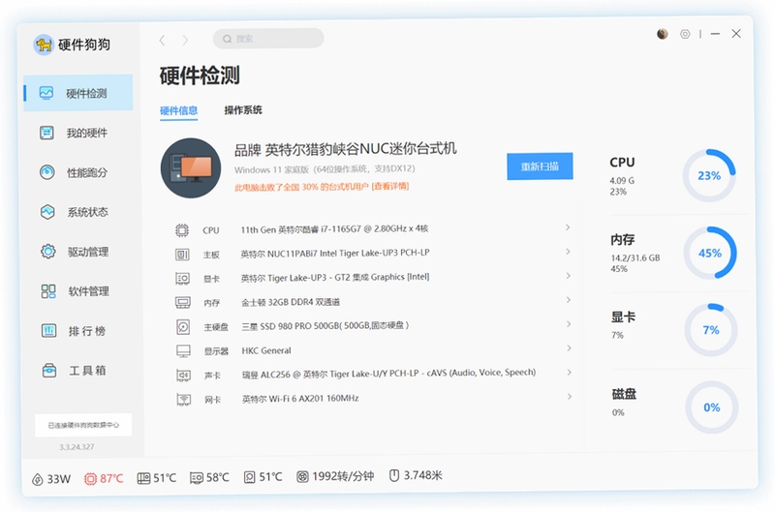Viewport: 775px width, 512px height.
Task: Click 三星 SSD 980 PRO 500GB text
Action: coord(325,325)
